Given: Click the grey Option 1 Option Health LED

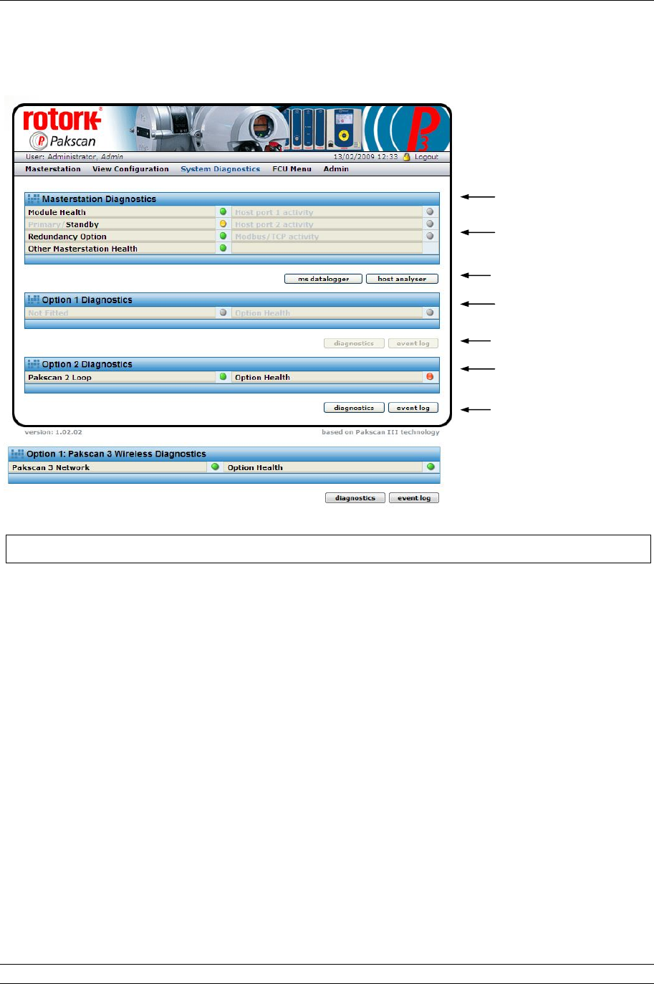Looking at the screenshot, I should (430, 312).
